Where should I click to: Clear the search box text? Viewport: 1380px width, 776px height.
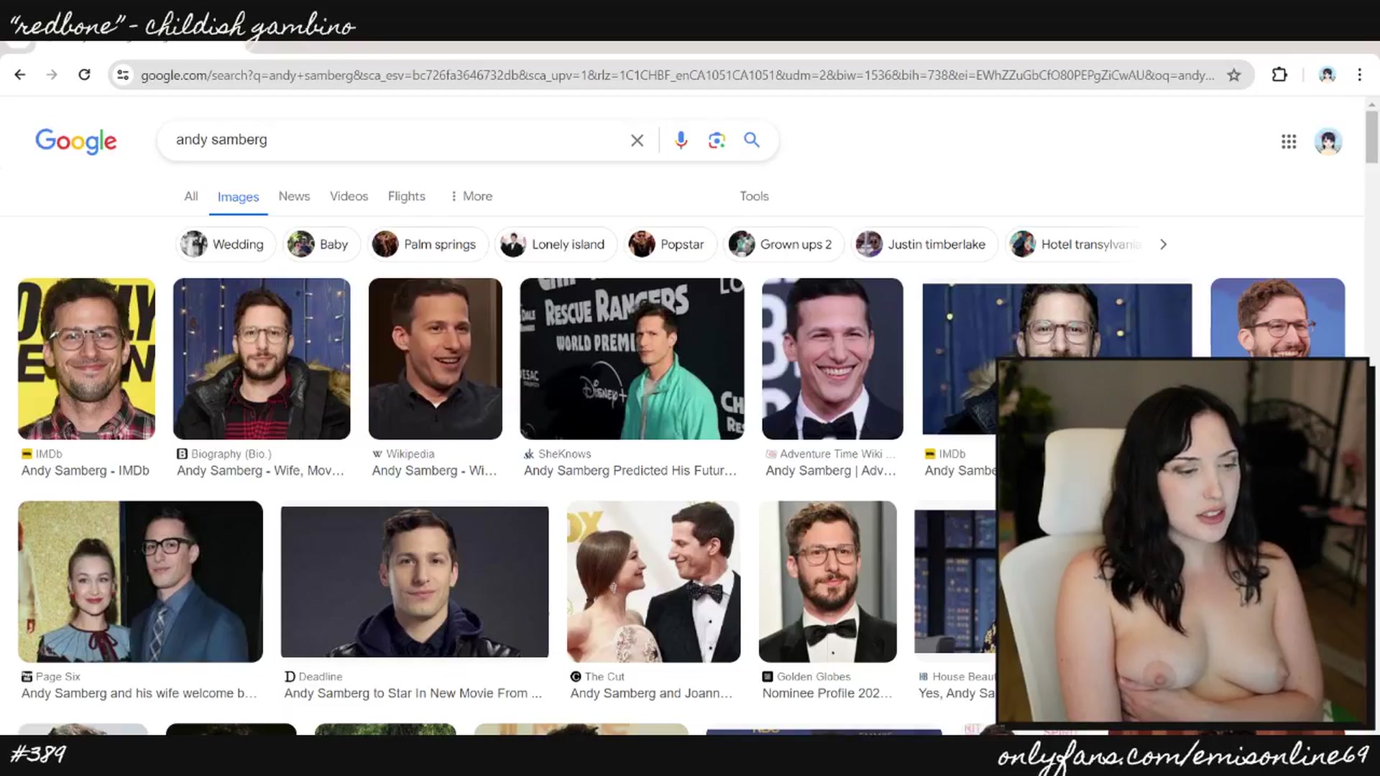(637, 140)
